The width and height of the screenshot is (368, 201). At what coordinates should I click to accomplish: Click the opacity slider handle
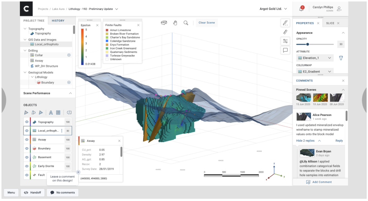point(307,44)
